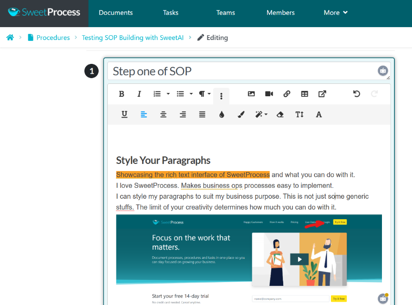
Task: Insert an ordered numbered list
Action: point(157,94)
